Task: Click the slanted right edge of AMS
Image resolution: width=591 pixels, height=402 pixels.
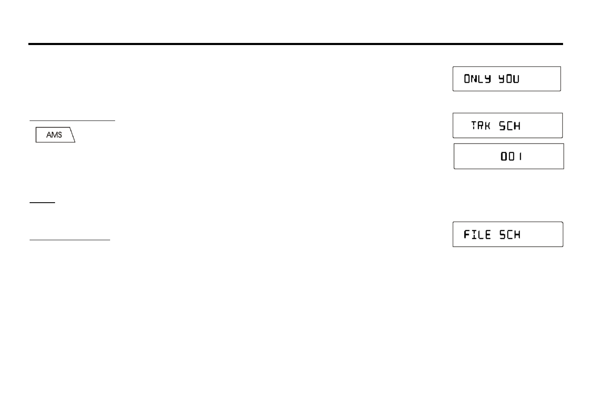Action: coord(72,135)
